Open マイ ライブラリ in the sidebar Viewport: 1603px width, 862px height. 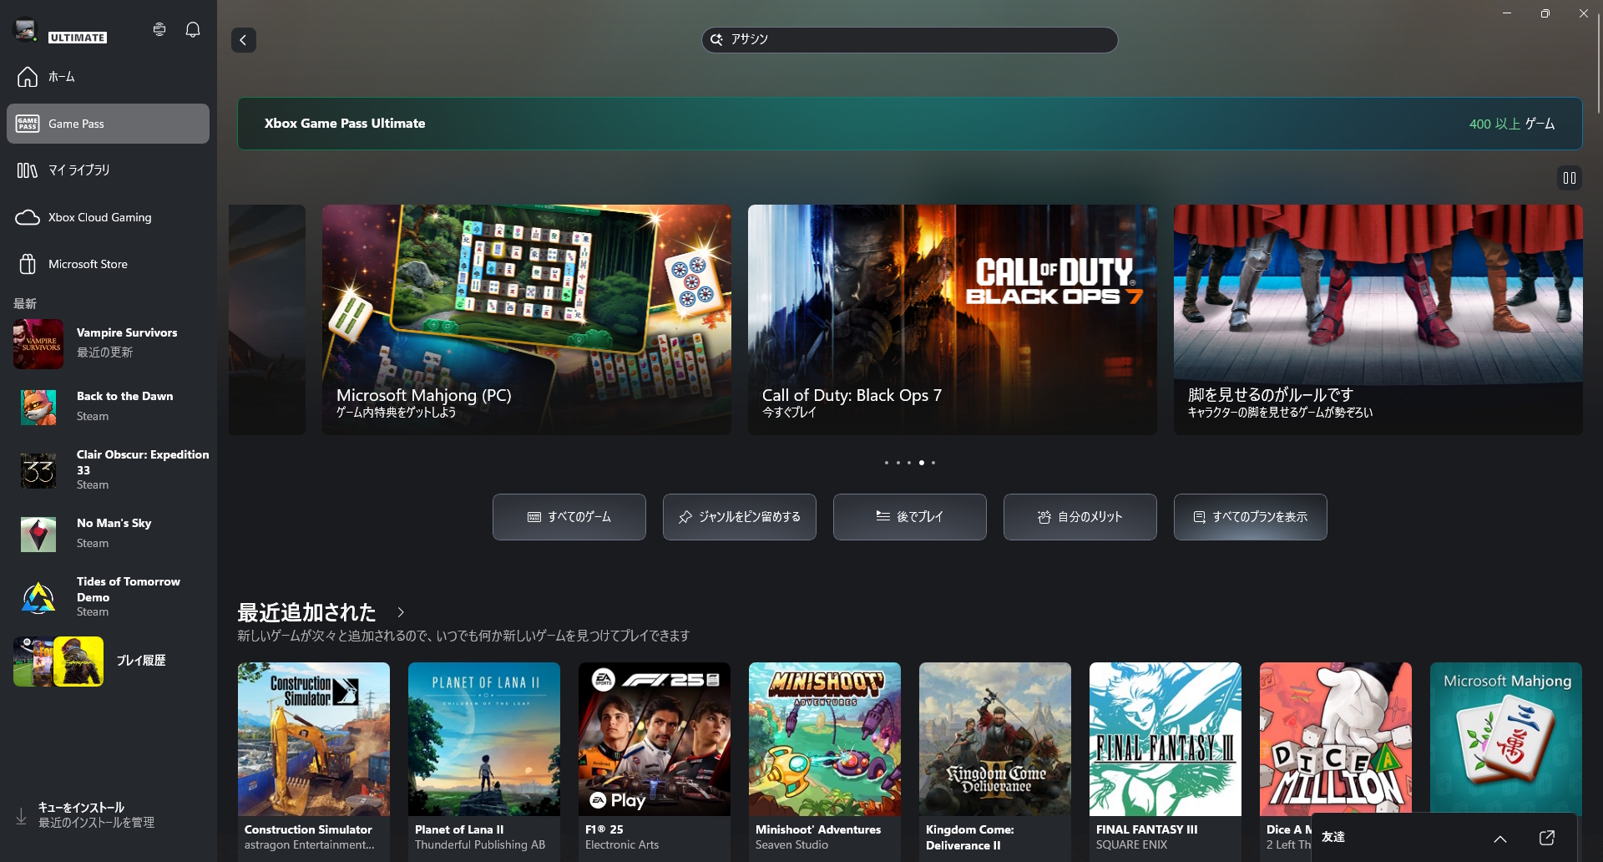pos(108,170)
